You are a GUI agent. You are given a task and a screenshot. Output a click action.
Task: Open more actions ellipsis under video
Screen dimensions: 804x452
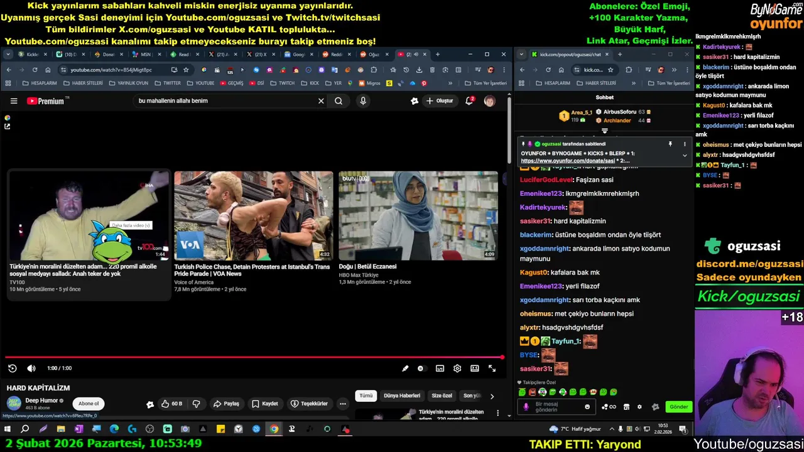[x=342, y=404]
